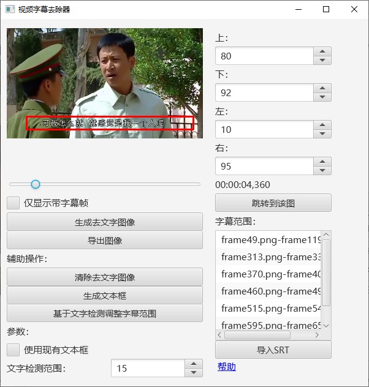Click 清除去文字图像 button
369x387 pixels.
(x=105, y=277)
